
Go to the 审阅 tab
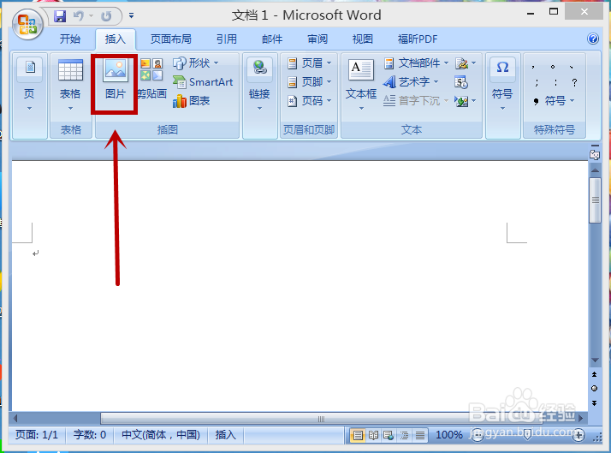[x=317, y=39]
